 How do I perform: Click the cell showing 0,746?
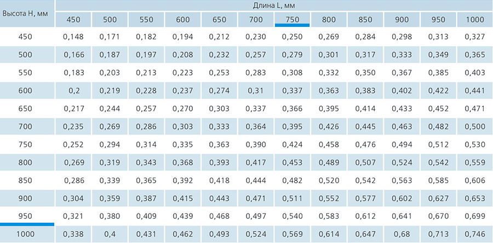pyautogui.click(x=475, y=234)
